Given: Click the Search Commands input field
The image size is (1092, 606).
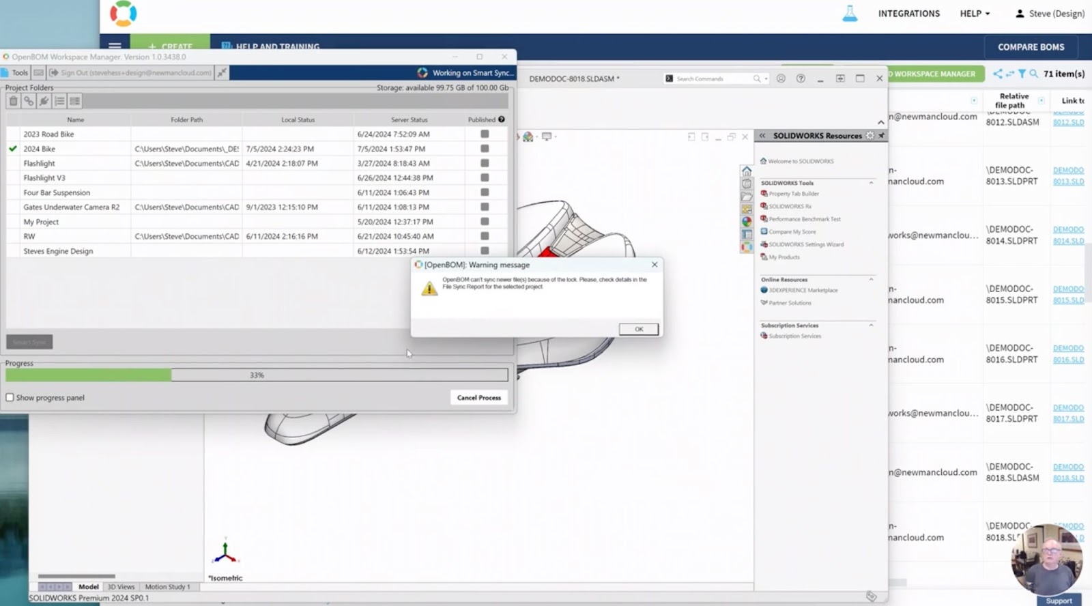Looking at the screenshot, I should pyautogui.click(x=713, y=78).
